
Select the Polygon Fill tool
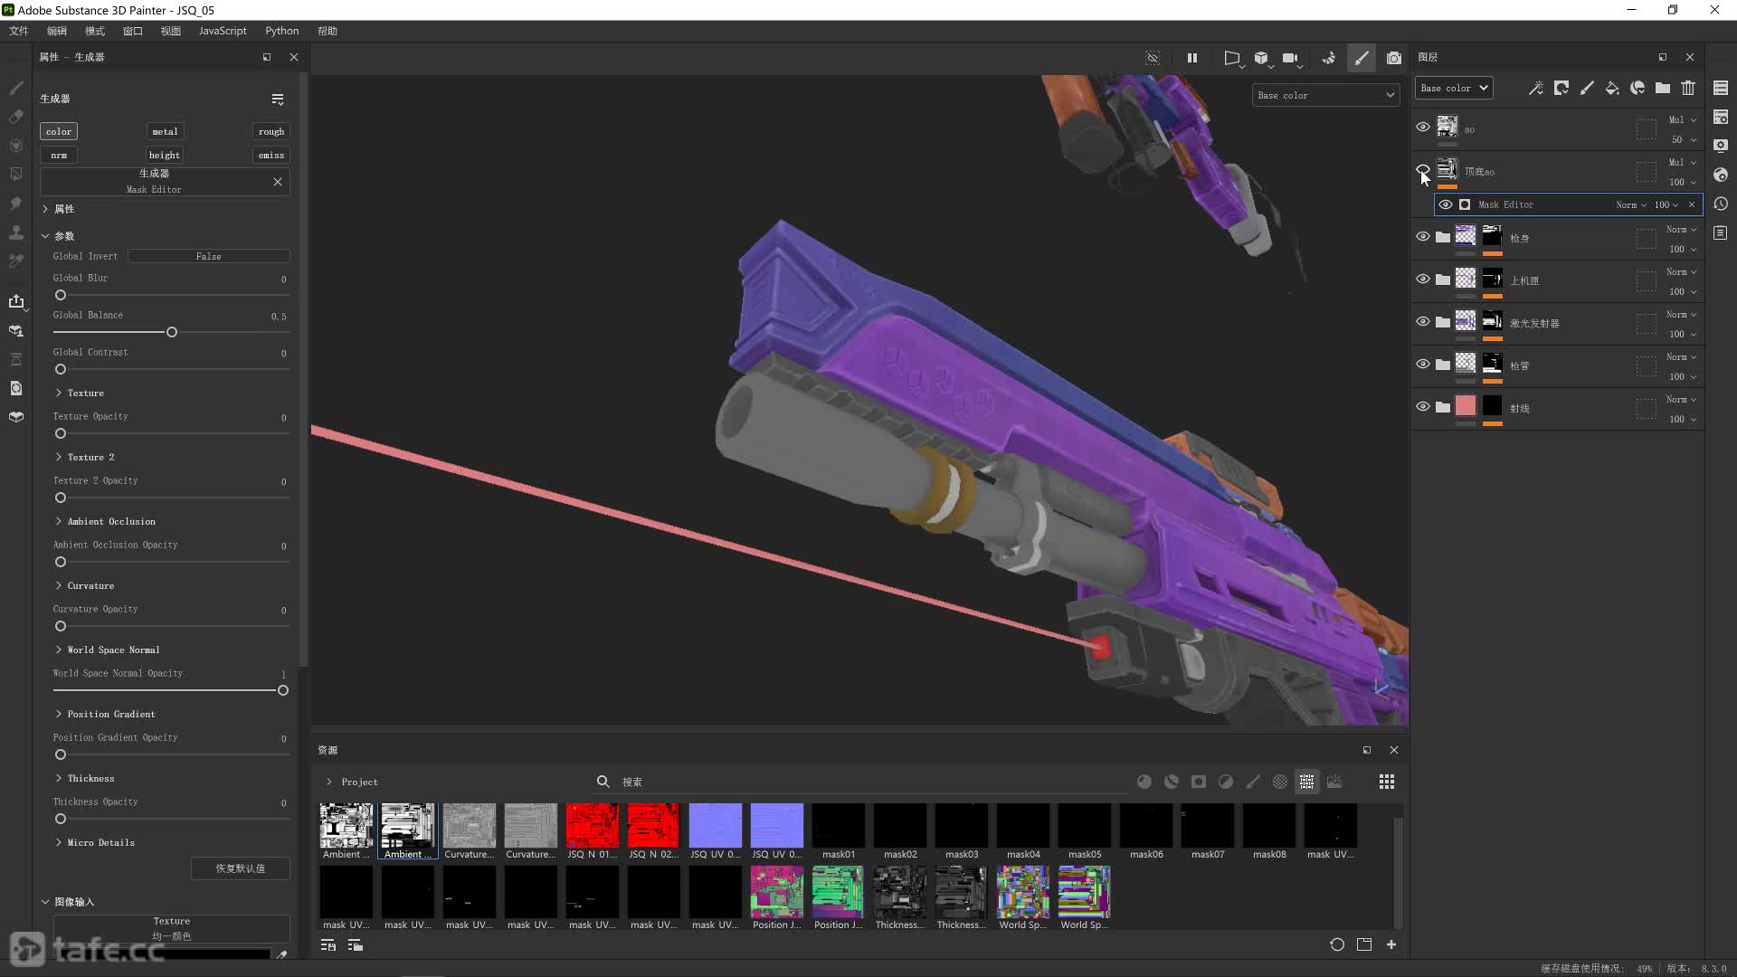pyautogui.click(x=16, y=174)
